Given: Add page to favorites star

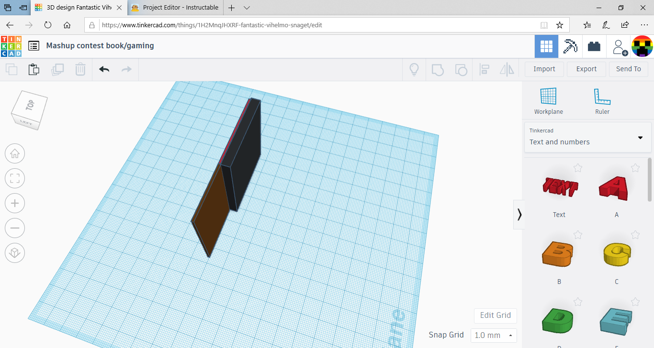Looking at the screenshot, I should 559,25.
